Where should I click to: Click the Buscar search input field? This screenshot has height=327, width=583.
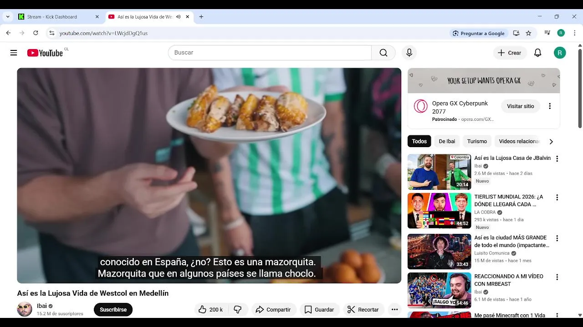[270, 53]
